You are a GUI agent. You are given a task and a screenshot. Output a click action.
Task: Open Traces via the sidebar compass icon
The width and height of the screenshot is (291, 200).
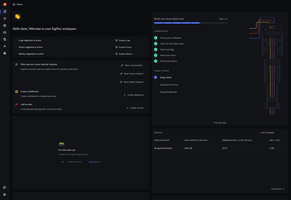(5, 46)
